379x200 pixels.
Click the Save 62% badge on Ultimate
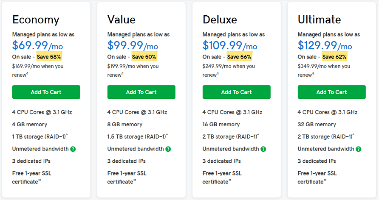[334, 57]
